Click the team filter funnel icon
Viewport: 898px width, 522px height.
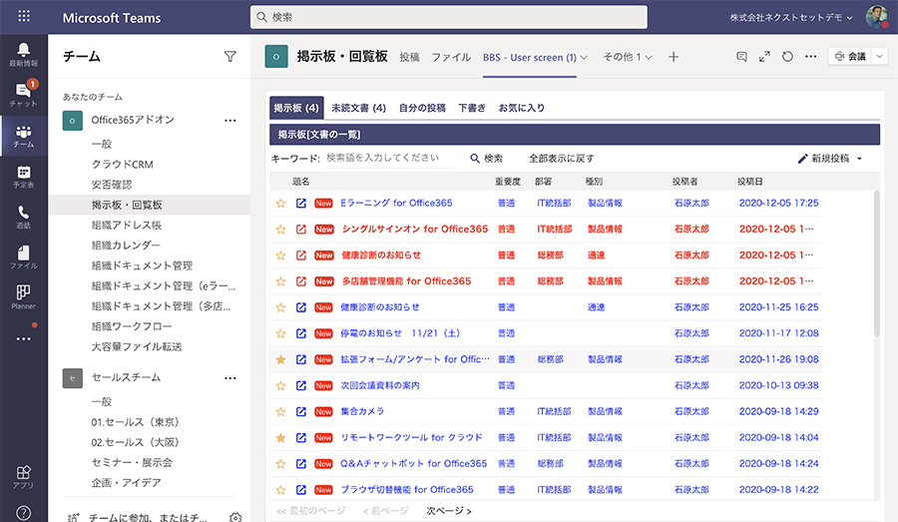[x=230, y=56]
